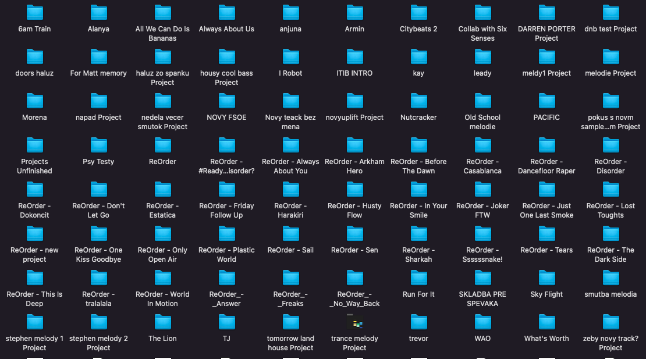This screenshot has width=646, height=359.
Task: Click the Alanya folder icon
Action: point(98,13)
